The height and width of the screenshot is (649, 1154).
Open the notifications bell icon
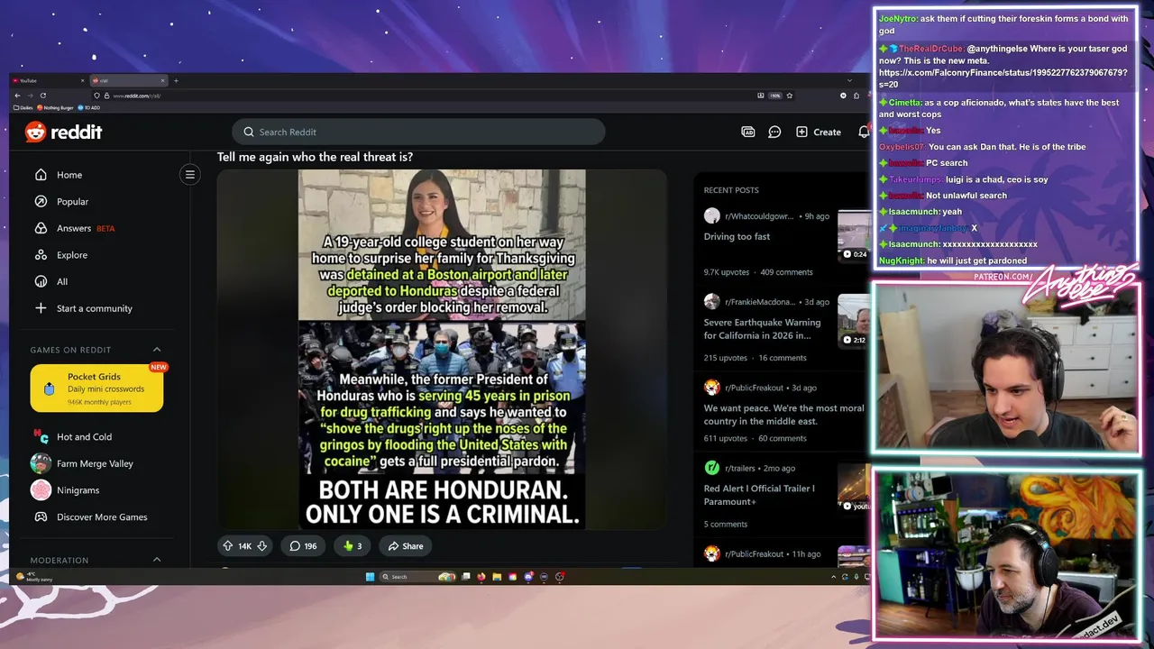tap(864, 132)
